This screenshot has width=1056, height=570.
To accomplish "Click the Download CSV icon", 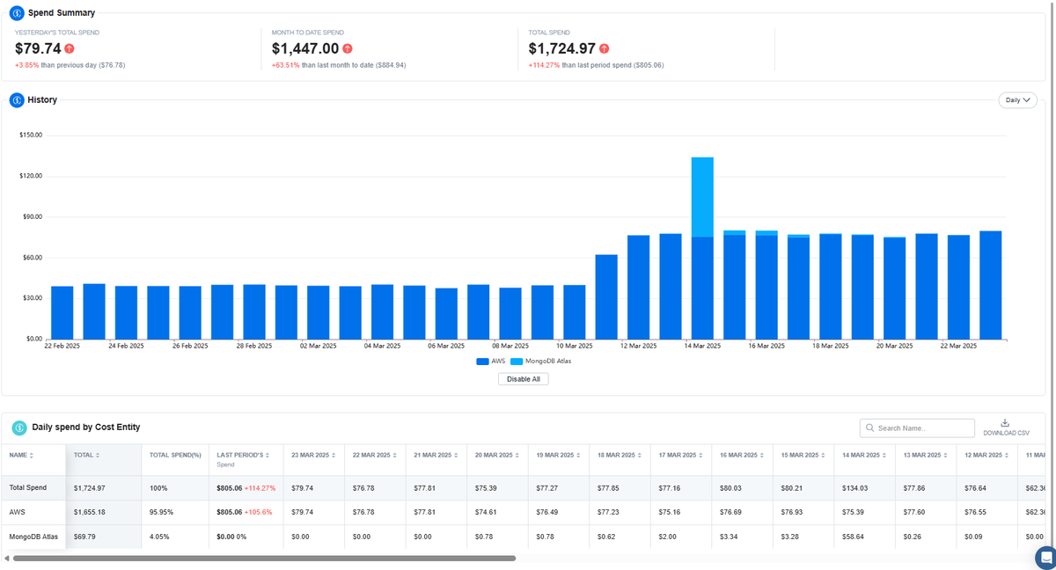I will coord(1006,423).
